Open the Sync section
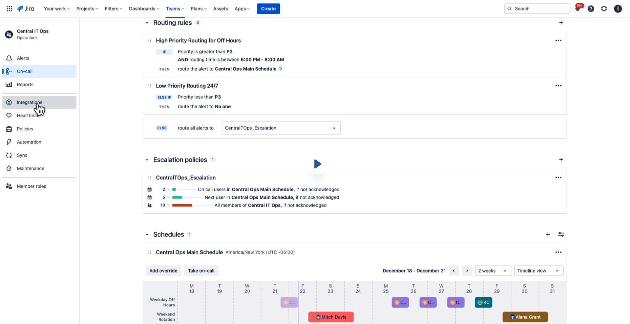 22,155
